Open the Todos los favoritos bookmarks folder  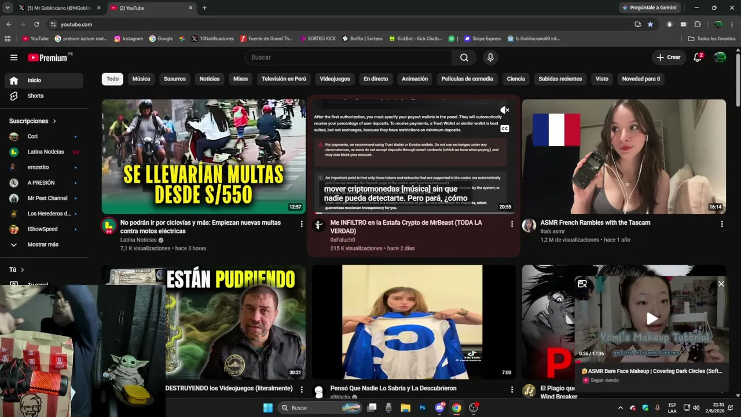(711, 39)
